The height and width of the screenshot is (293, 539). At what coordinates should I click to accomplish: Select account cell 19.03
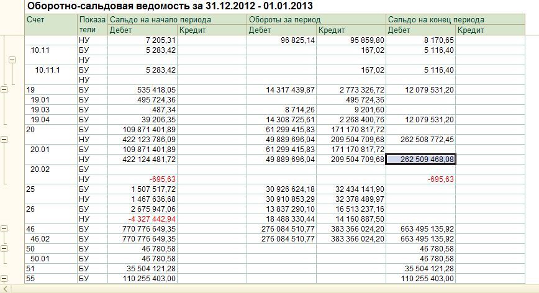pos(52,110)
